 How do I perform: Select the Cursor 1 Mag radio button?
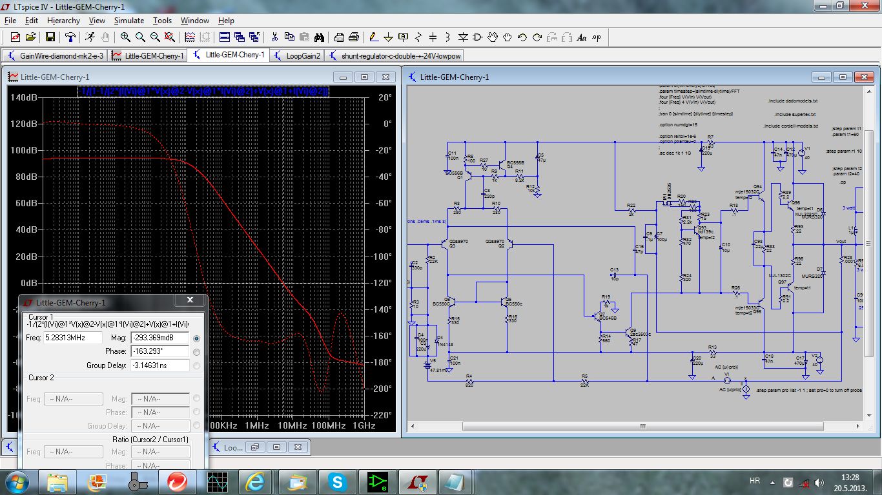(x=197, y=338)
